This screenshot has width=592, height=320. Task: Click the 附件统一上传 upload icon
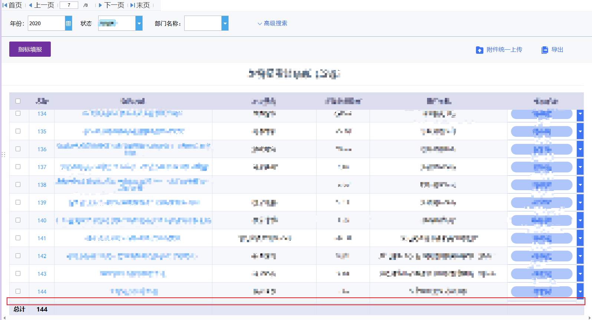pos(480,50)
